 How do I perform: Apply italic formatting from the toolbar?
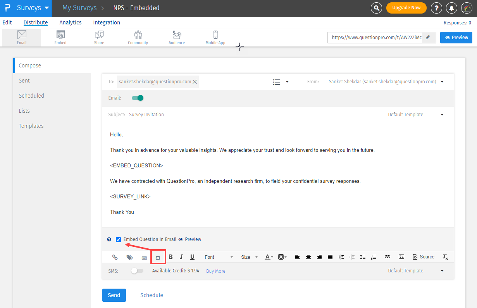(x=181, y=257)
